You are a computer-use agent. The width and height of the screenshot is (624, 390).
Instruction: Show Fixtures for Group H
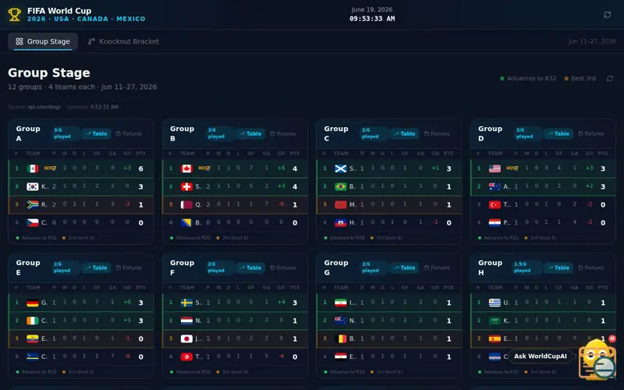pyautogui.click(x=591, y=268)
